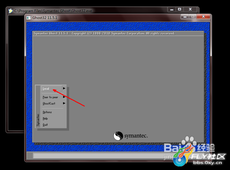Click the vertical Symantec menu sidebar label
The height and width of the screenshot is (170, 230).
pyautogui.click(x=38, y=120)
